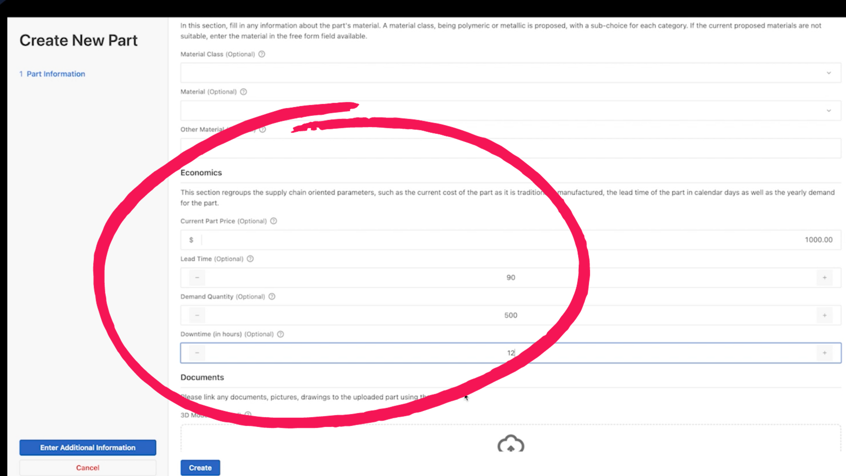Show help for Downtime in hours
The image size is (846, 476).
pos(280,334)
